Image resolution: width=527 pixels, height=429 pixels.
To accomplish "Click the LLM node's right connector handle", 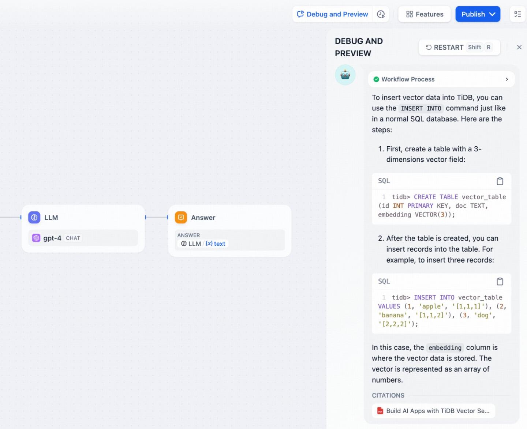I will click(145, 217).
